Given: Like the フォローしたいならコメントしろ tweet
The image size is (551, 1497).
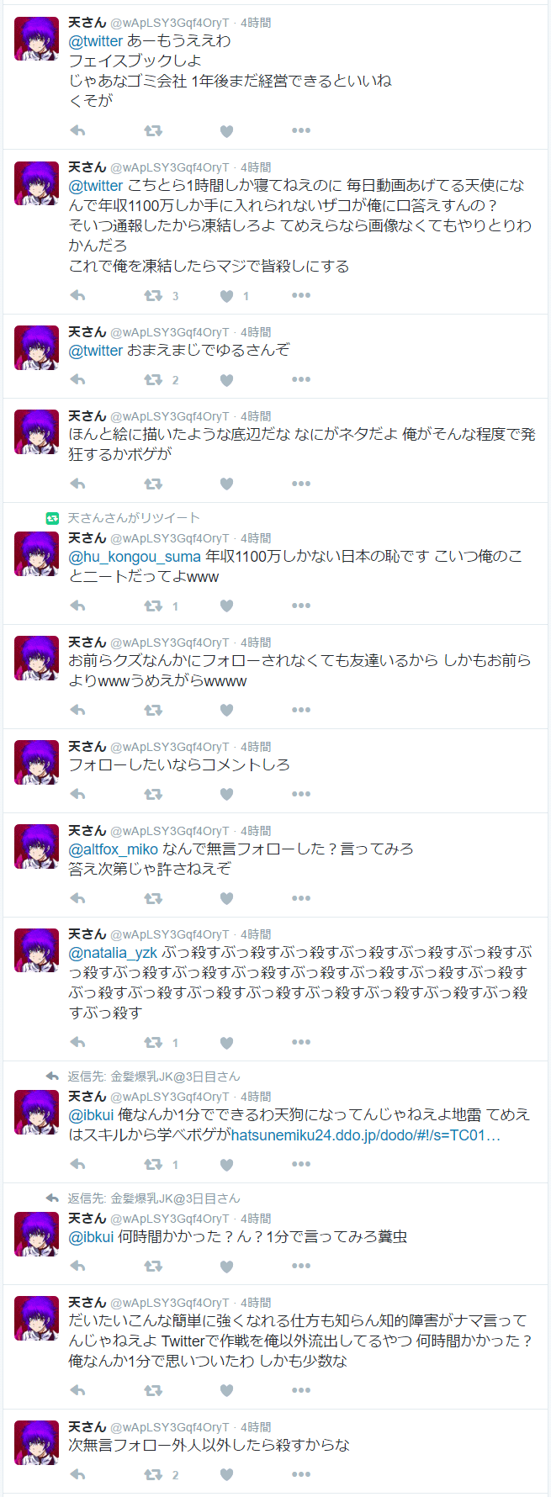Looking at the screenshot, I should (226, 794).
